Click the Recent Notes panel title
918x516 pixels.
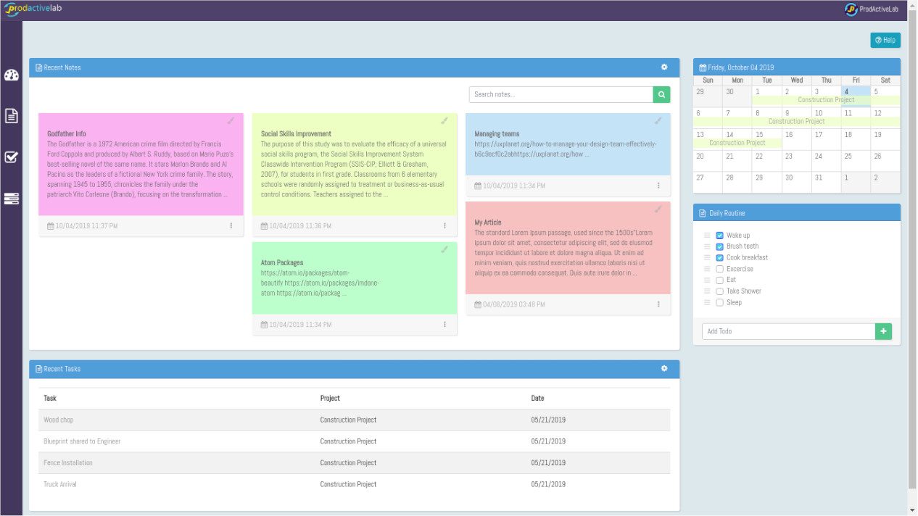(x=62, y=67)
